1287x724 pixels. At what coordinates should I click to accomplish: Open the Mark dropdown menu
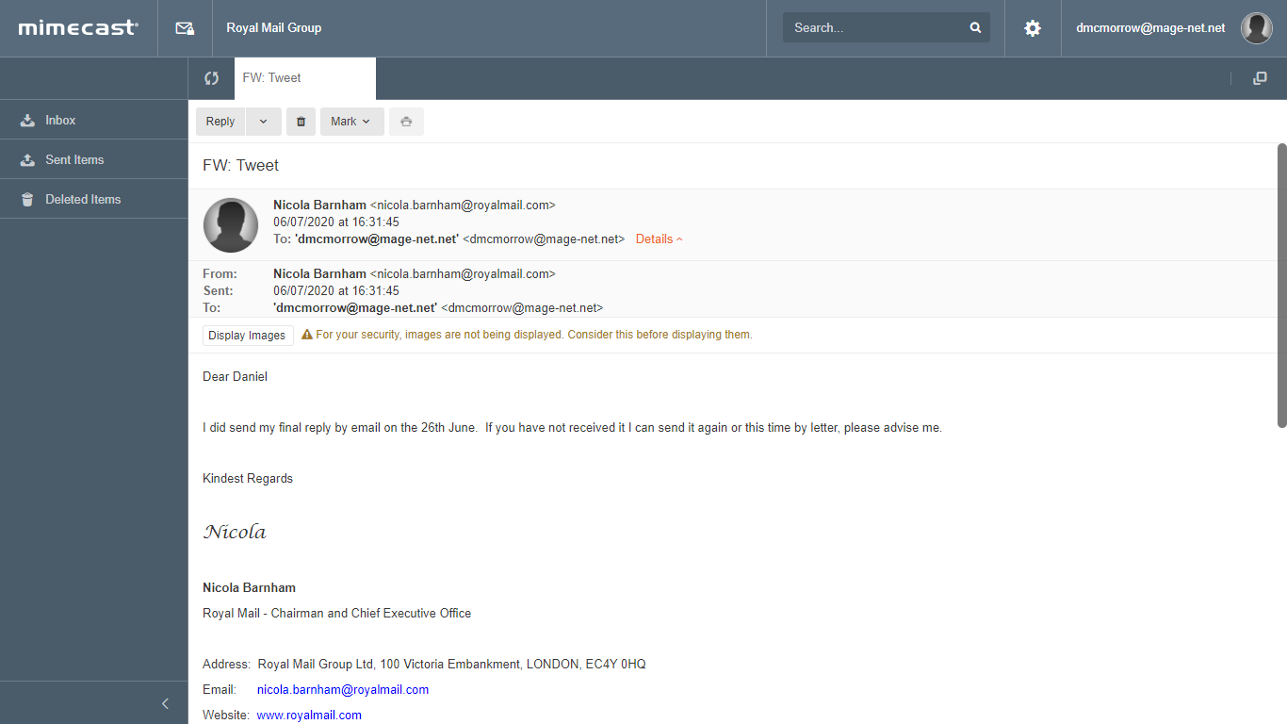point(352,122)
